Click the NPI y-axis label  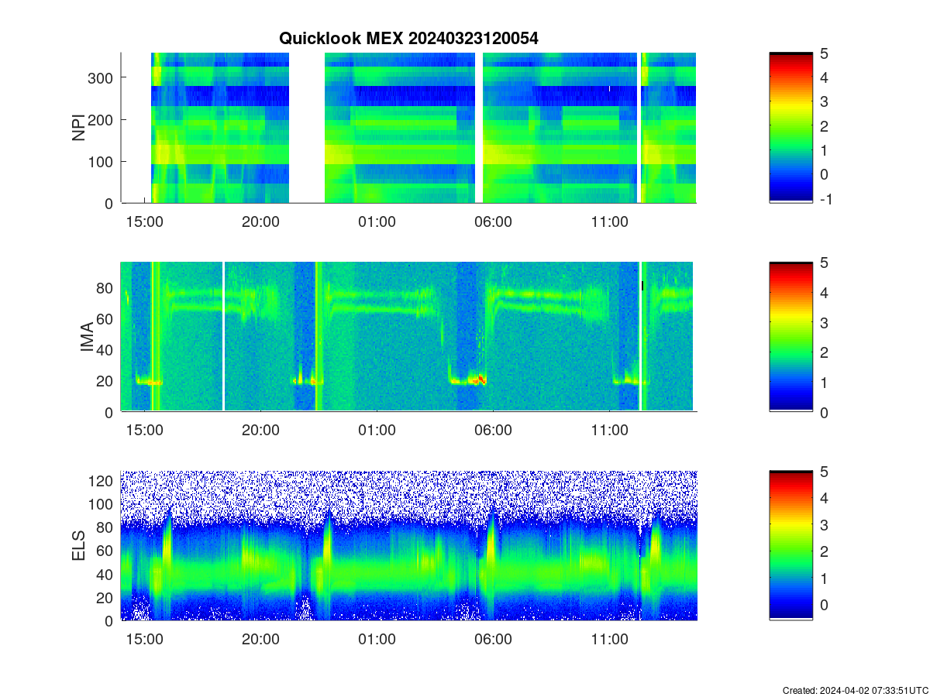(x=78, y=128)
